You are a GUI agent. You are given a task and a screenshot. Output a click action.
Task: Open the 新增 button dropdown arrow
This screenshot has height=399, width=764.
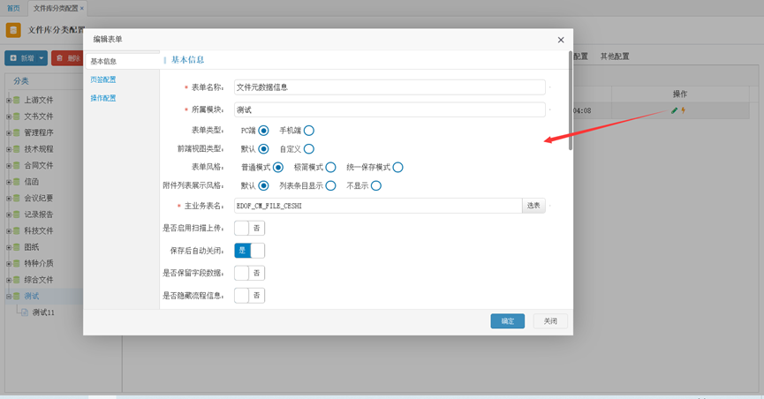coord(42,58)
